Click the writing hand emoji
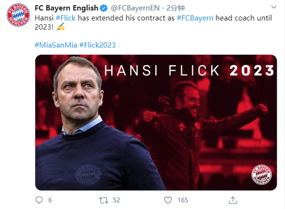Viewport: 285px width, 209px height. (61, 27)
